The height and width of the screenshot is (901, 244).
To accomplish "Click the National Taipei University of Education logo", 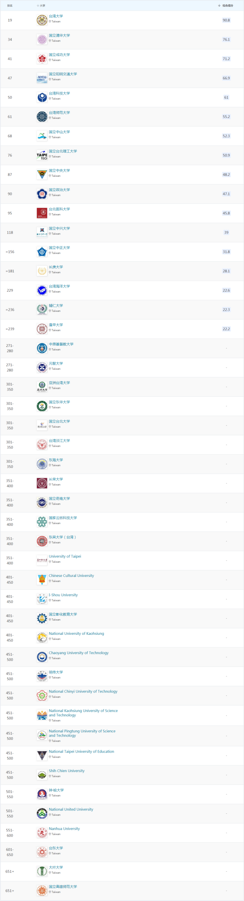I will [x=42, y=756].
